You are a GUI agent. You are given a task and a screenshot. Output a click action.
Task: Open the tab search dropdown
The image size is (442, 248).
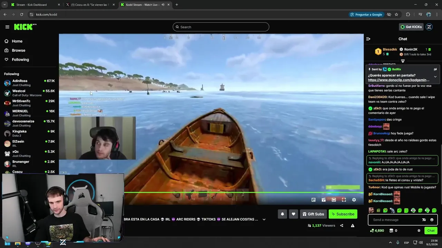(x=4, y=5)
